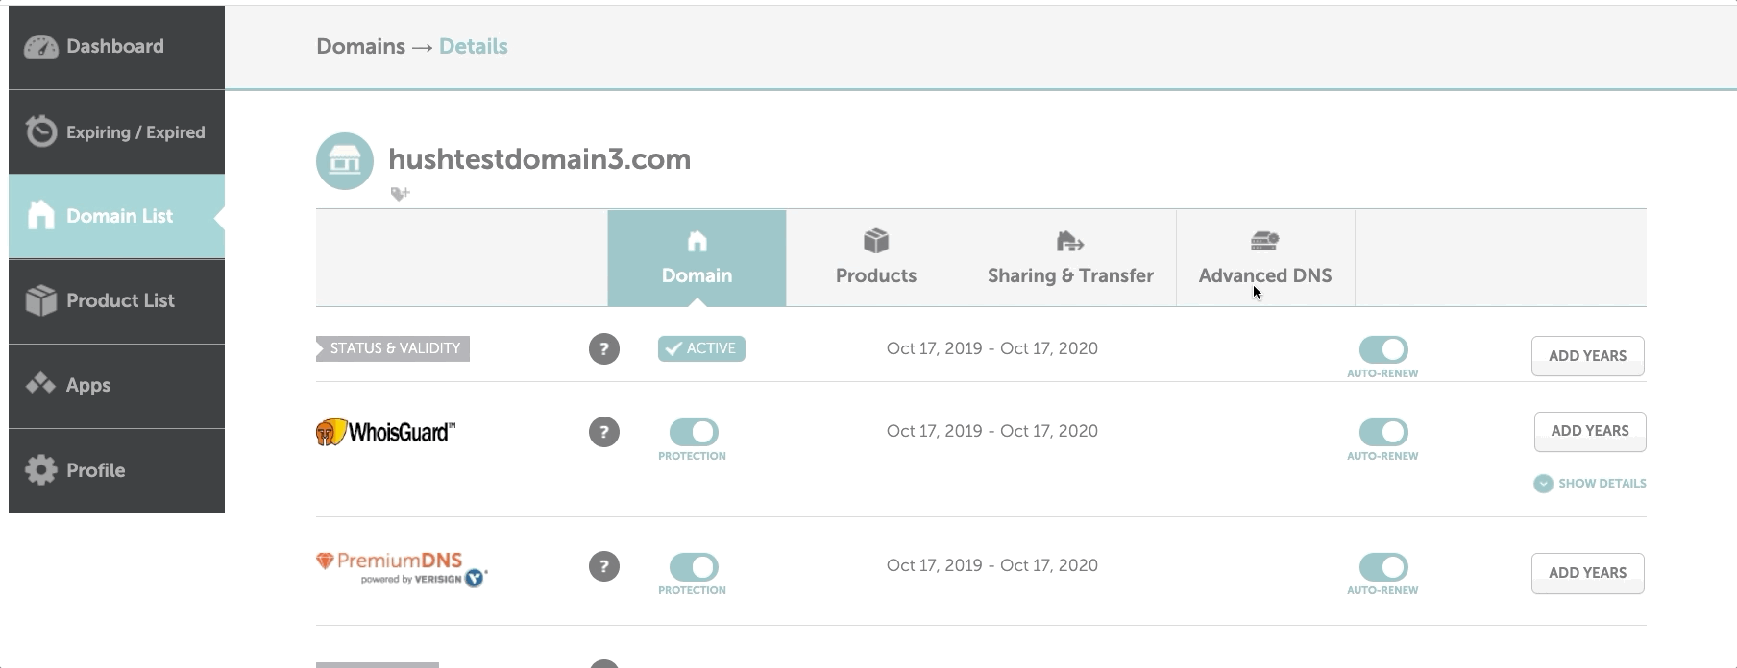Screen dimensions: 1737x668
Task: Open help icon for Status & Validity
Action: pyautogui.click(x=603, y=349)
